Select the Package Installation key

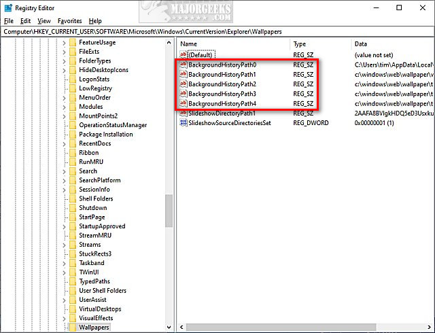coord(106,135)
